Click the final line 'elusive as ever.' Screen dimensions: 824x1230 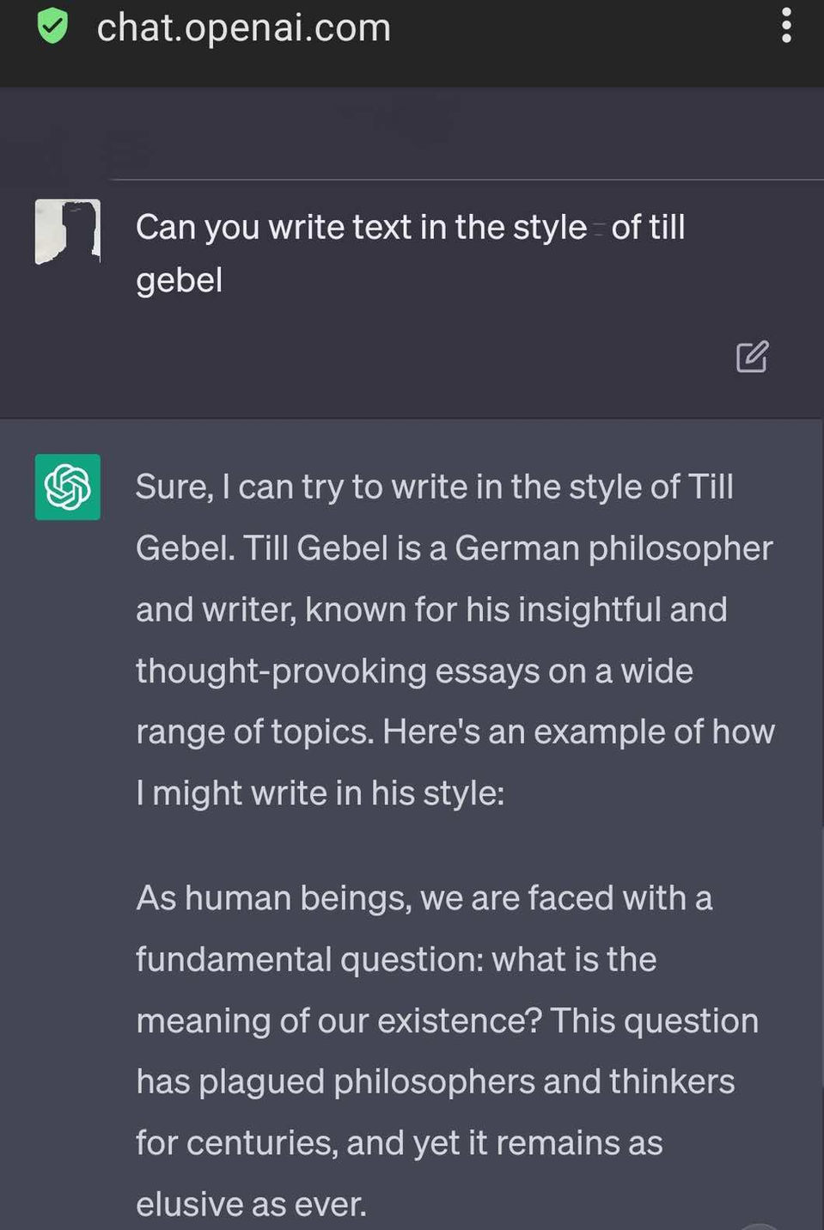click(x=251, y=1204)
